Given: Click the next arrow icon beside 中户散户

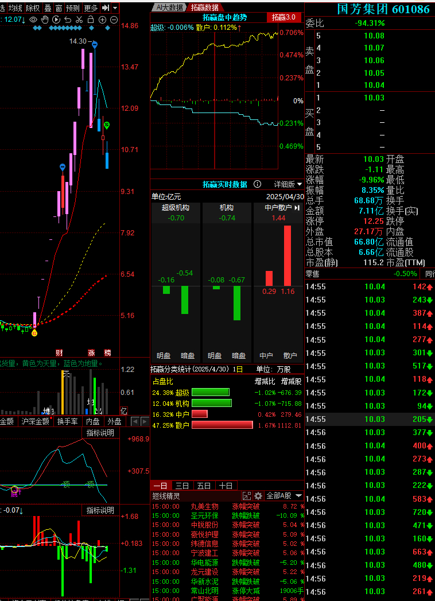Looking at the screenshot, I should point(297,208).
